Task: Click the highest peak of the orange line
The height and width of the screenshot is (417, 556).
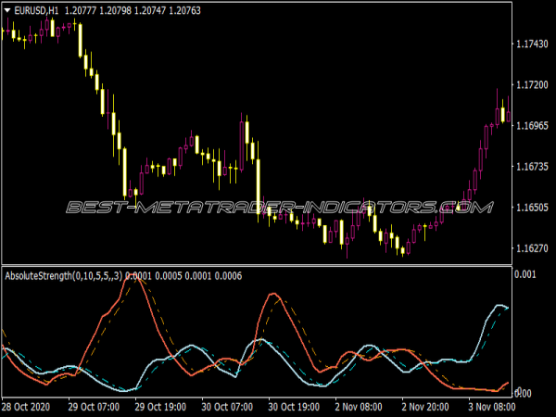Action: click(136, 276)
